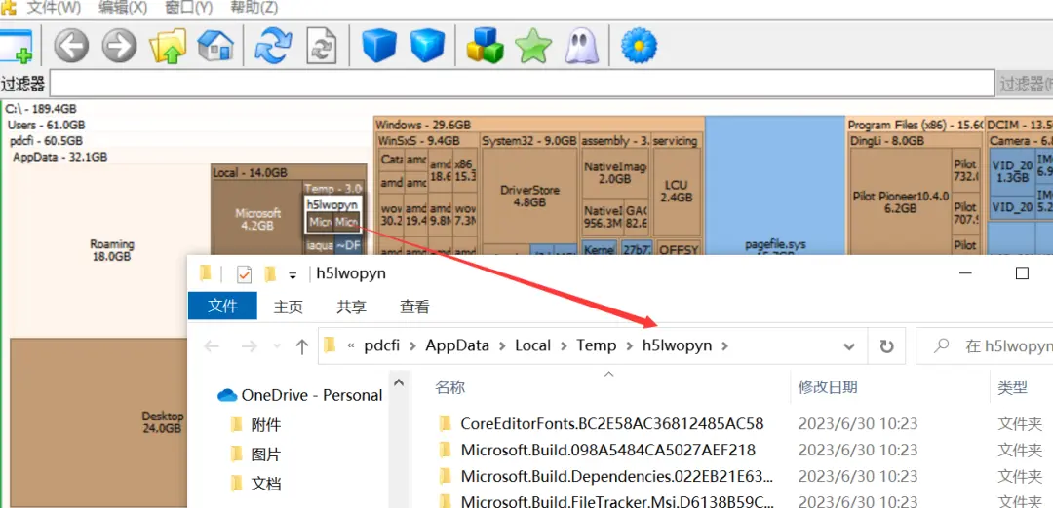Switch to the 查看 ribbon tab
The height and width of the screenshot is (508, 1053).
(x=414, y=307)
